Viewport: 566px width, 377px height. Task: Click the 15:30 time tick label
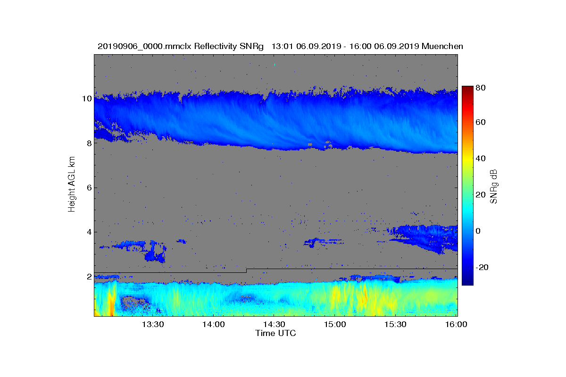(x=395, y=324)
